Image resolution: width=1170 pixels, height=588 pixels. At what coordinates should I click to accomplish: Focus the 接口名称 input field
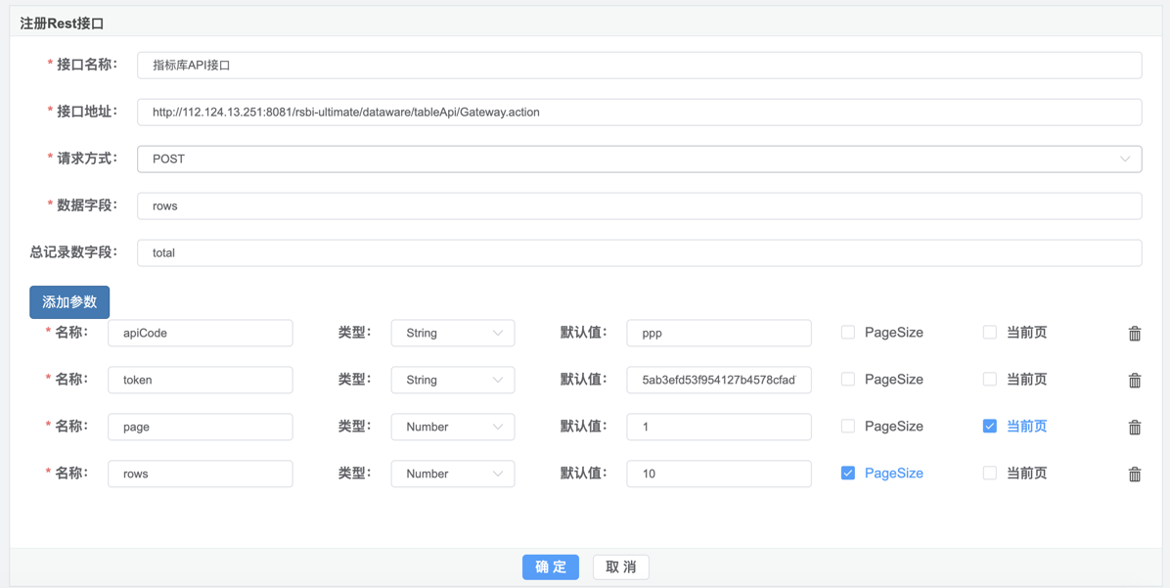[x=639, y=66]
